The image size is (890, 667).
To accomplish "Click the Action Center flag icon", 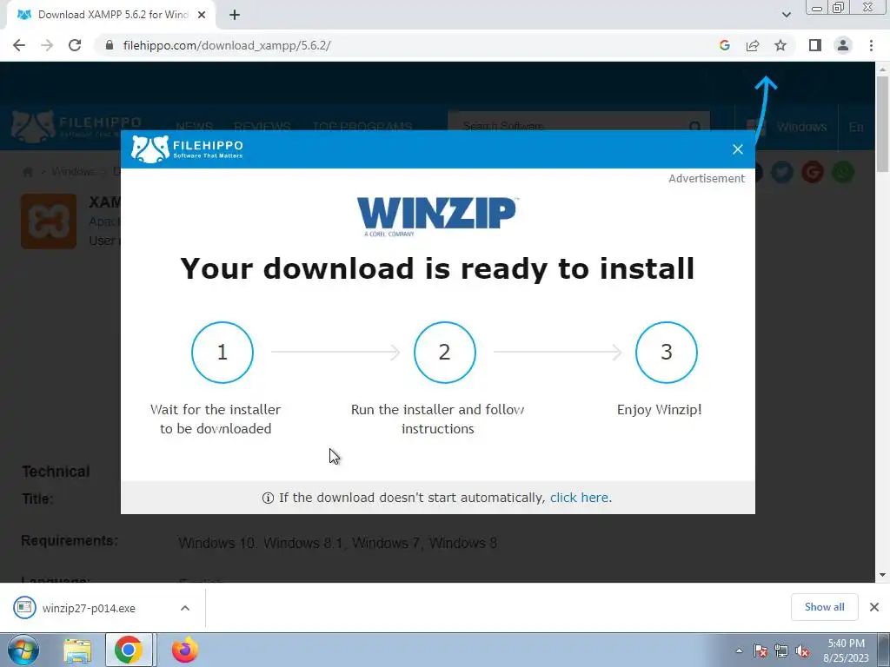I will (760, 650).
